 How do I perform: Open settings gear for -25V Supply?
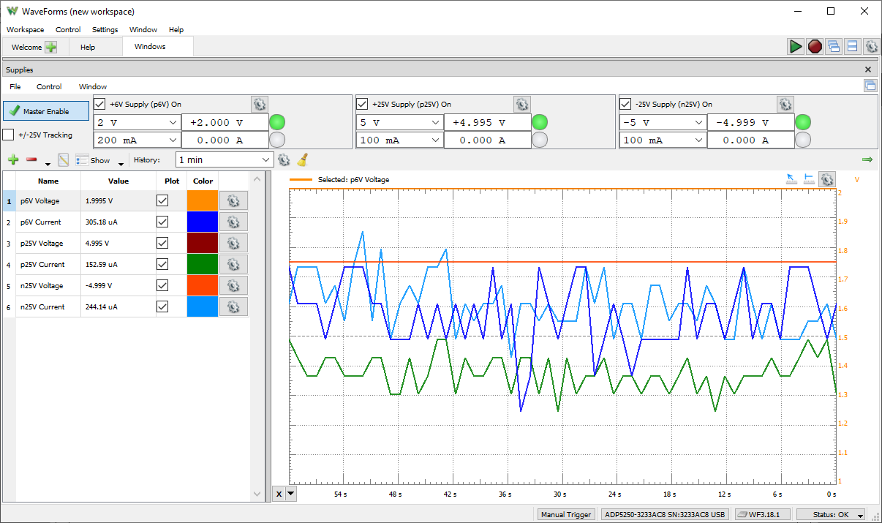[785, 104]
